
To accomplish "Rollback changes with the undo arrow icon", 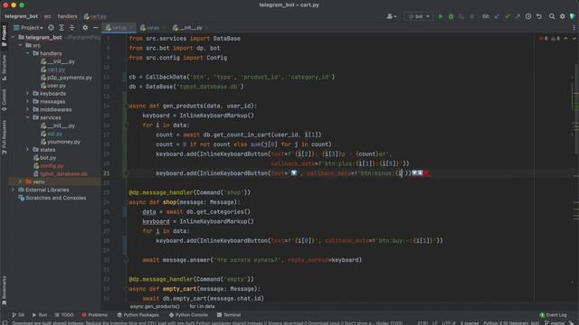I will [x=539, y=16].
